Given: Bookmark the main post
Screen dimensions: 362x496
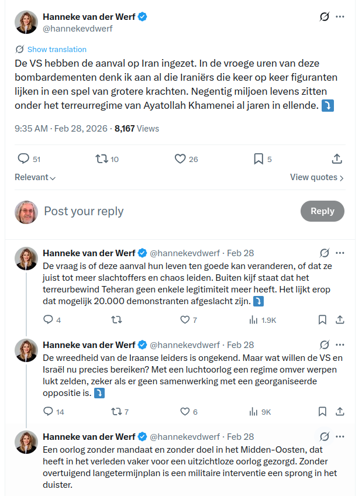Looking at the screenshot, I should click(x=258, y=159).
